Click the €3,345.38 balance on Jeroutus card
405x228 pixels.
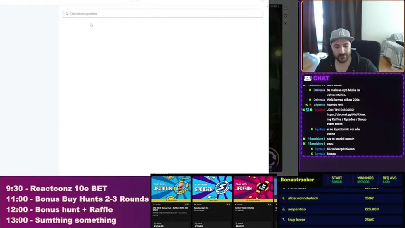tap(159, 226)
